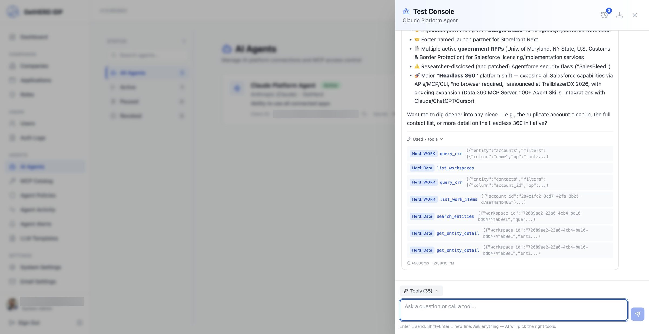649x334 pixels.
Task: Collapse the Used 7 tools list
Action: (x=425, y=139)
